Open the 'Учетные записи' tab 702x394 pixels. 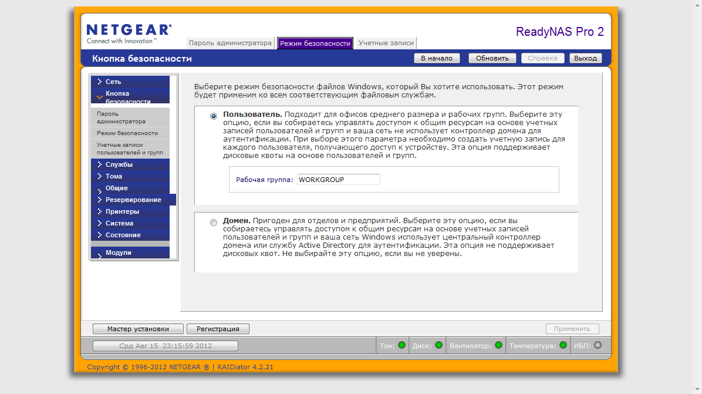[386, 43]
